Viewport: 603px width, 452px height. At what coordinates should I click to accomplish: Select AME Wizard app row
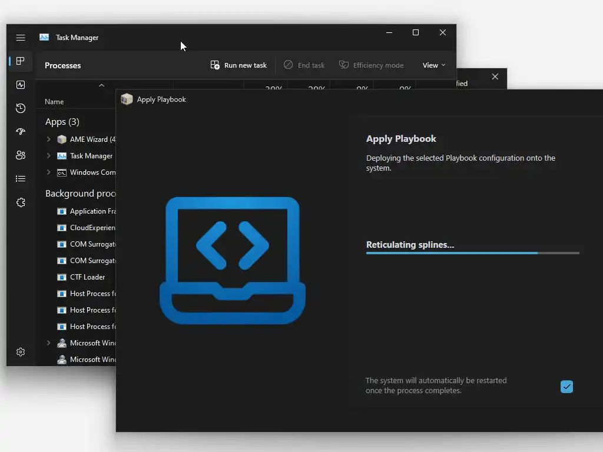pos(76,139)
